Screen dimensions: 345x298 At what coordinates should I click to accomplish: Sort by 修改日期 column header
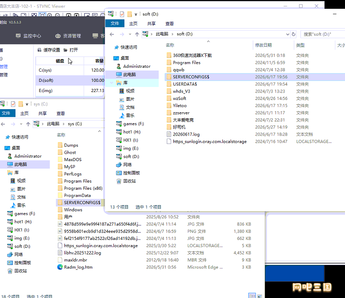tap(263, 45)
